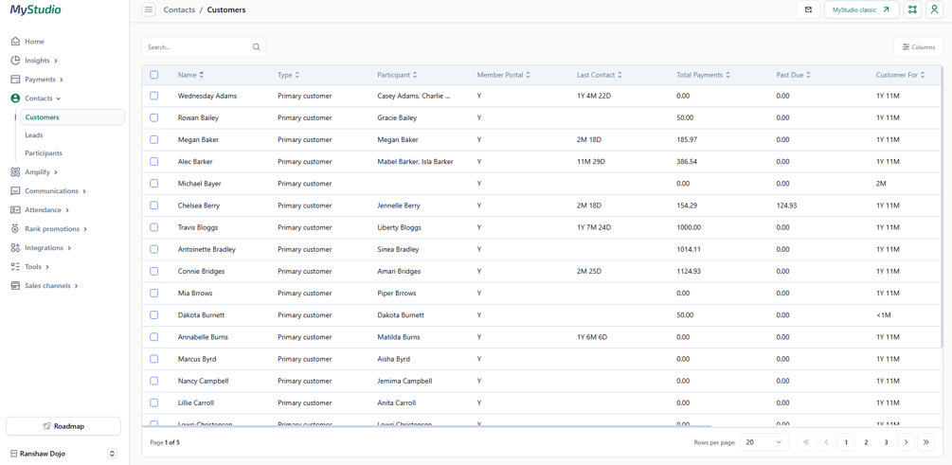Click the Attendance icon in sidebar
The image size is (952, 465).
pyautogui.click(x=15, y=209)
